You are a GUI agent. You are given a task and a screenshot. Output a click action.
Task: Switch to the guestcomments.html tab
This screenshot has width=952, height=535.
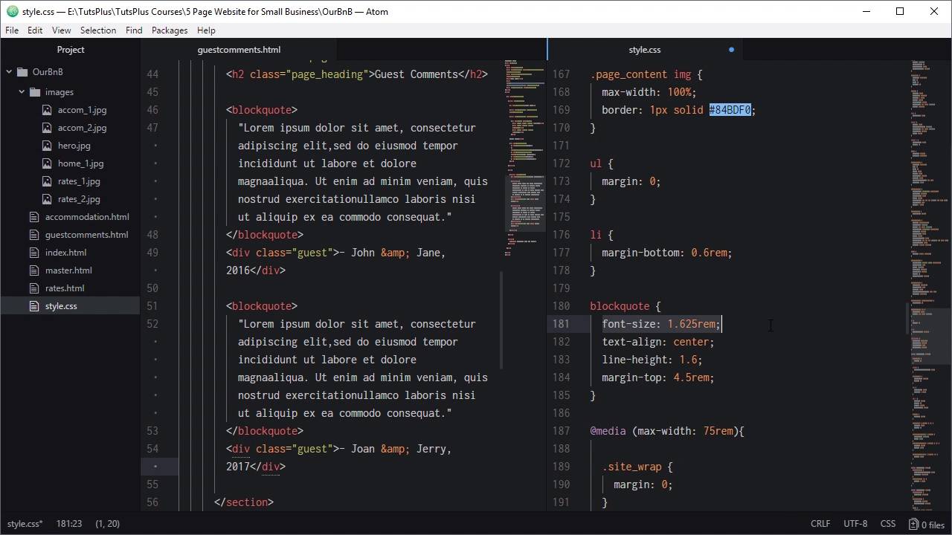click(239, 50)
